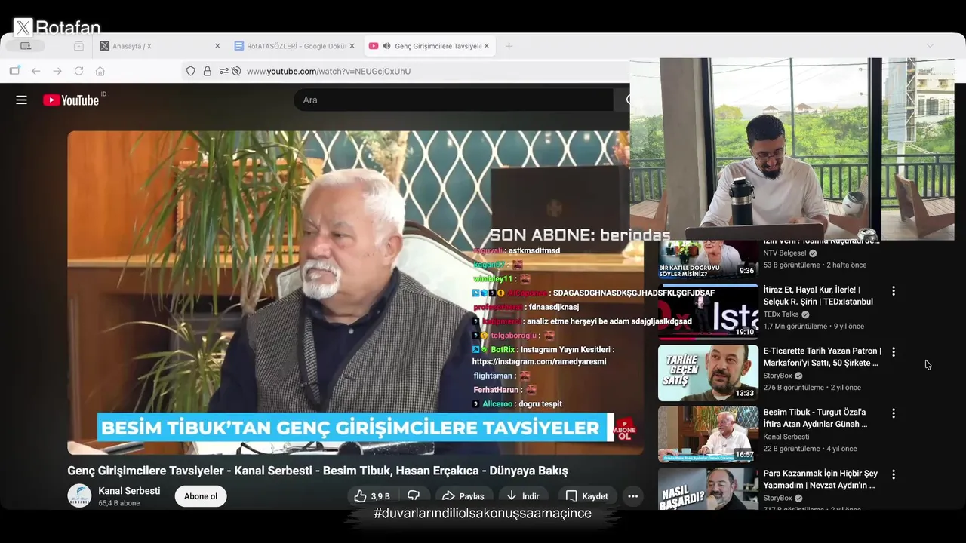Image resolution: width=966 pixels, height=543 pixels.
Task: Click the 'NTV Belgesel' channel name
Action: coord(785,253)
